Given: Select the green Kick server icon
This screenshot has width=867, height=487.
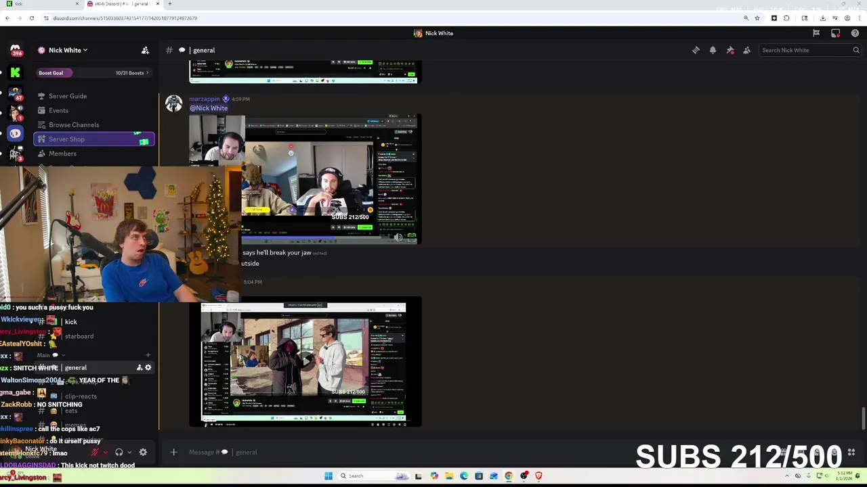Looking at the screenshot, I should pyautogui.click(x=15, y=72).
